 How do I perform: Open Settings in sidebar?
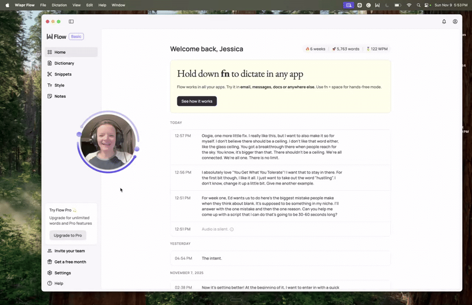(x=63, y=273)
